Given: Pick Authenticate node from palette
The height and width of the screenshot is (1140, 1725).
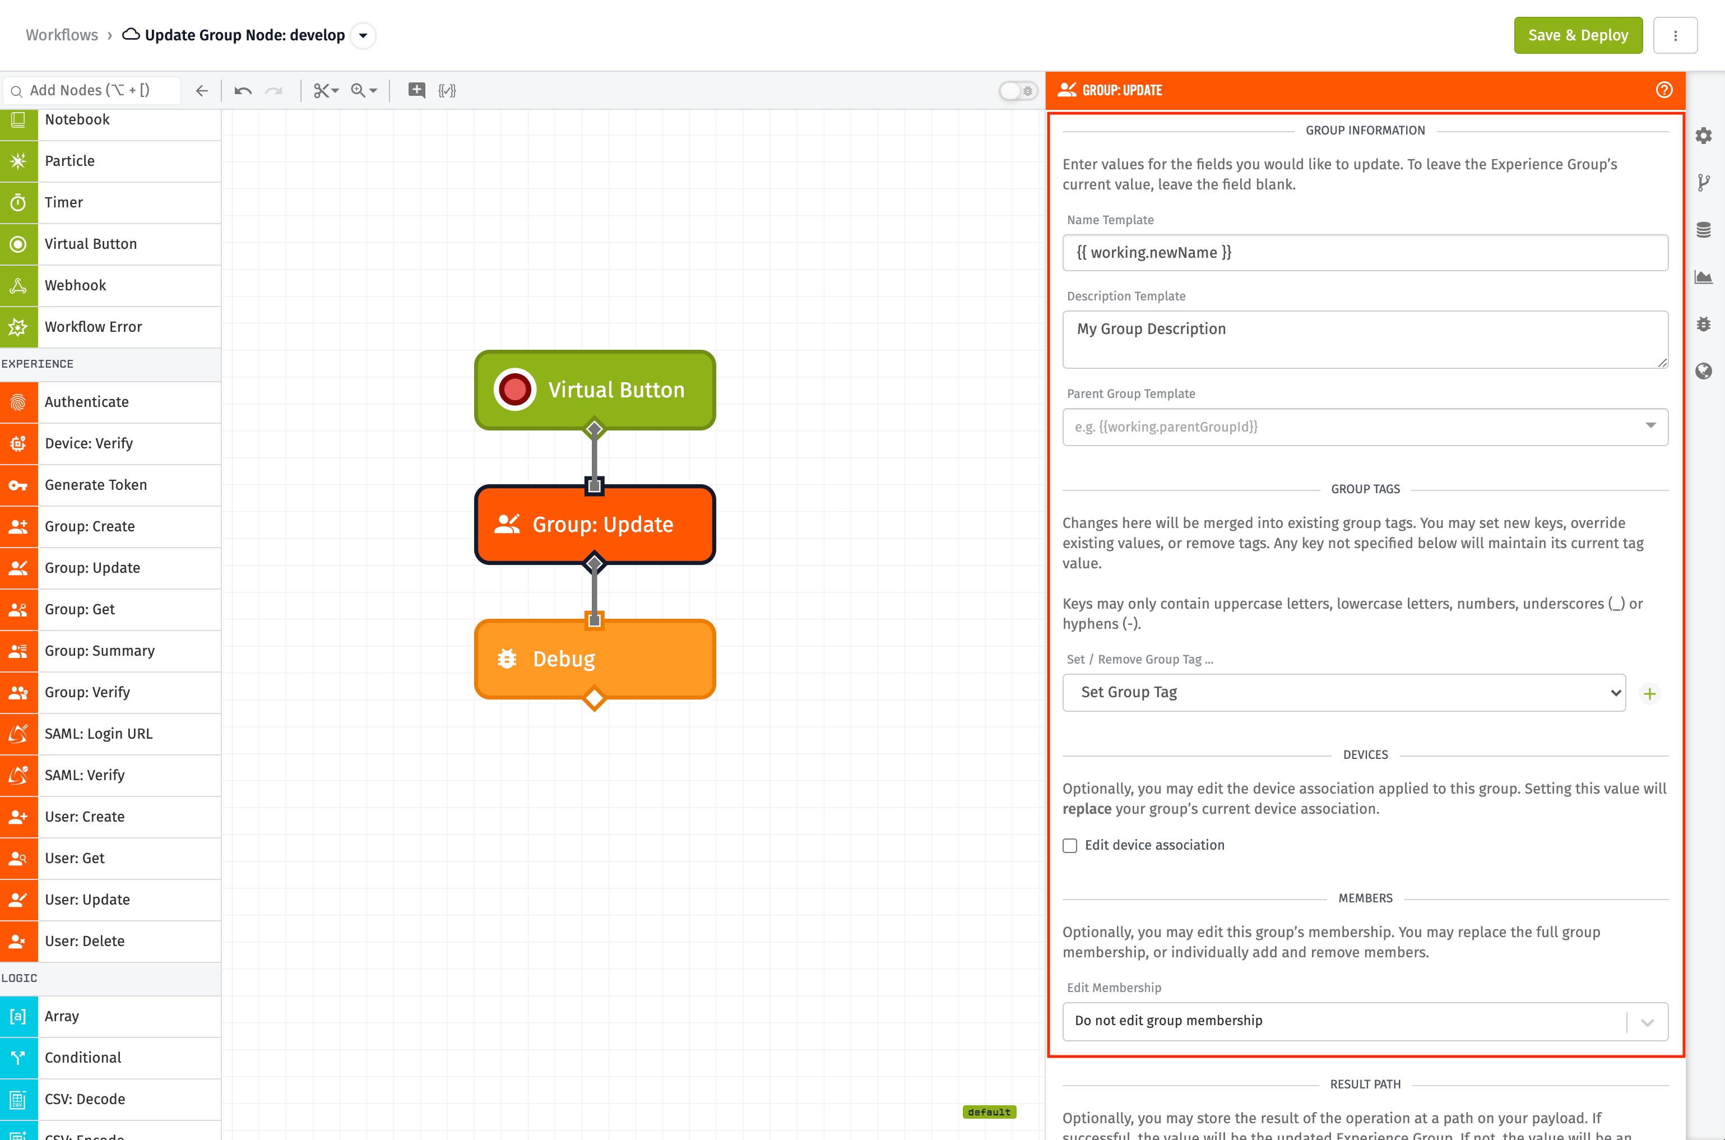Looking at the screenshot, I should (110, 402).
